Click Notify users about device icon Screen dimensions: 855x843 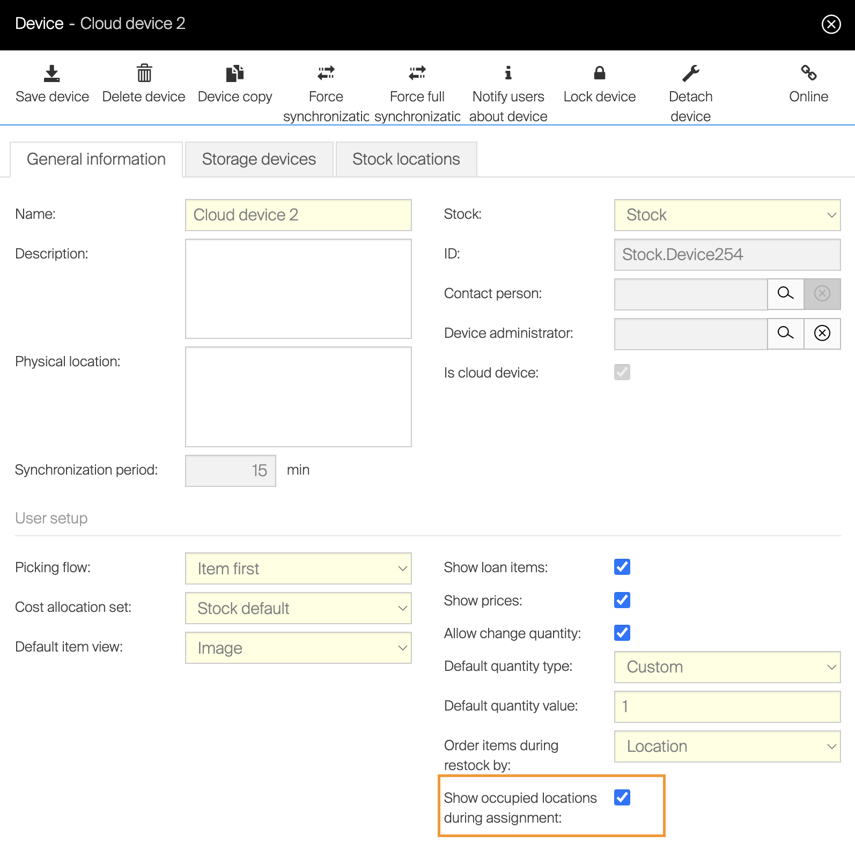click(x=508, y=73)
